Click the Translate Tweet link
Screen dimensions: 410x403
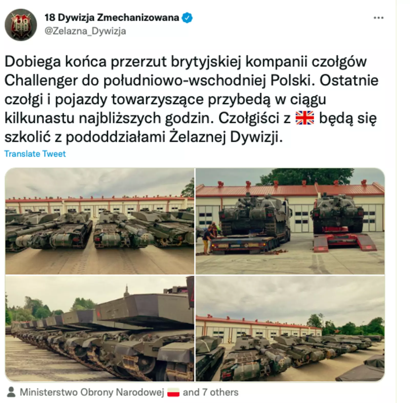[x=35, y=154]
